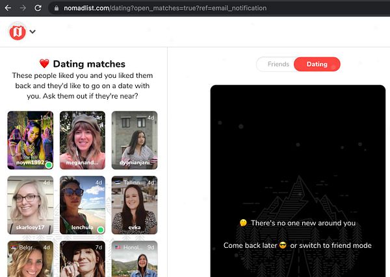Click the Dating matches heading
This screenshot has height=277, width=390.
[89, 64]
